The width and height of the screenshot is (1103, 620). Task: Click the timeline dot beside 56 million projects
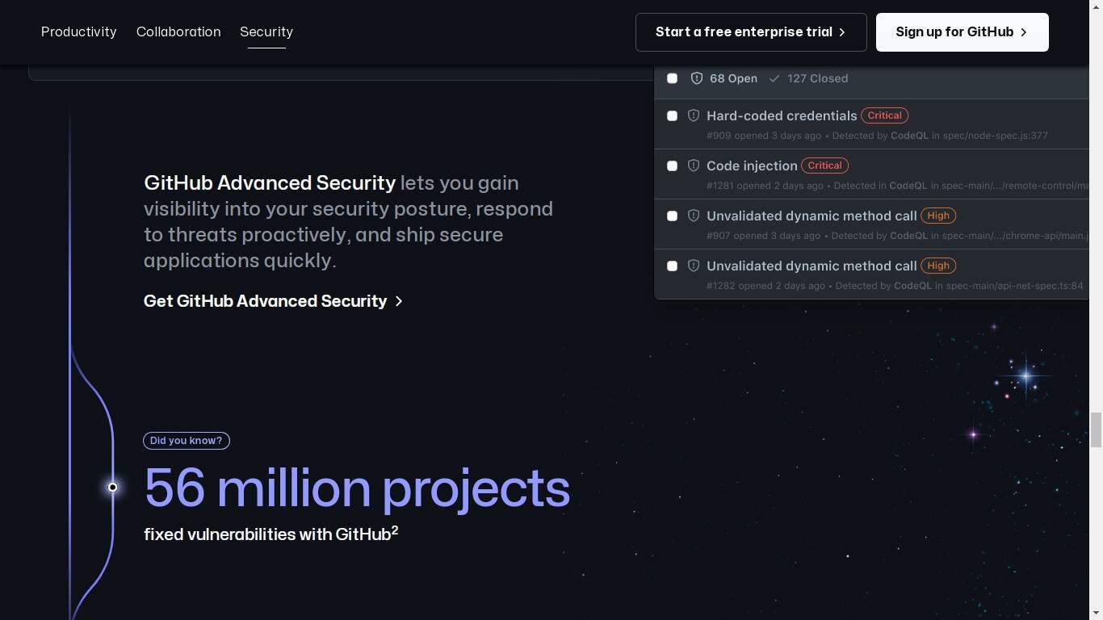pyautogui.click(x=113, y=487)
